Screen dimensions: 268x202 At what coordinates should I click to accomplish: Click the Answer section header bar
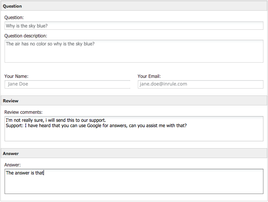pos(134,154)
